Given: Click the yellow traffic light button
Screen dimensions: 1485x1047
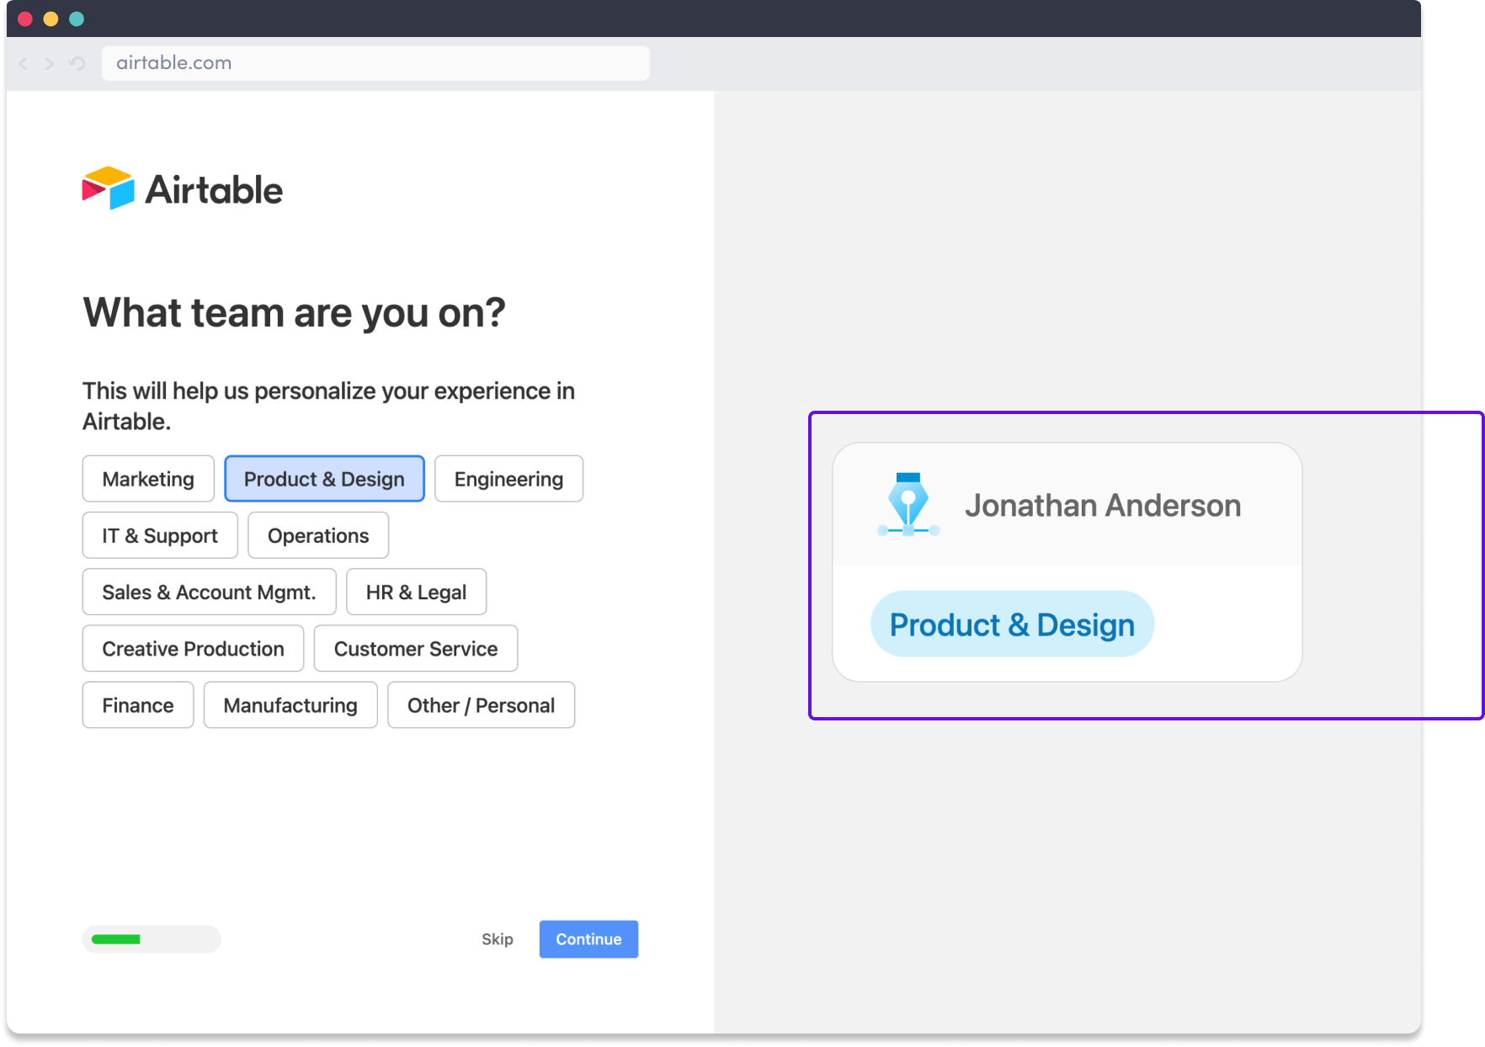Looking at the screenshot, I should point(51,18).
